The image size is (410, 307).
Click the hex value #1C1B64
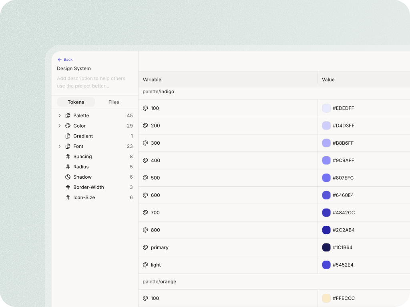(343, 247)
